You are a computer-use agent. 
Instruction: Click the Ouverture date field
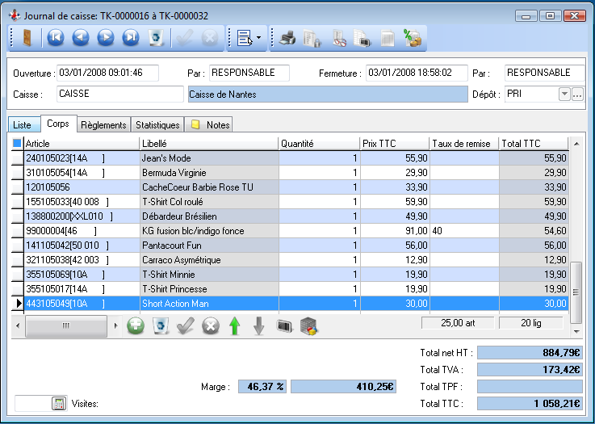click(x=107, y=73)
